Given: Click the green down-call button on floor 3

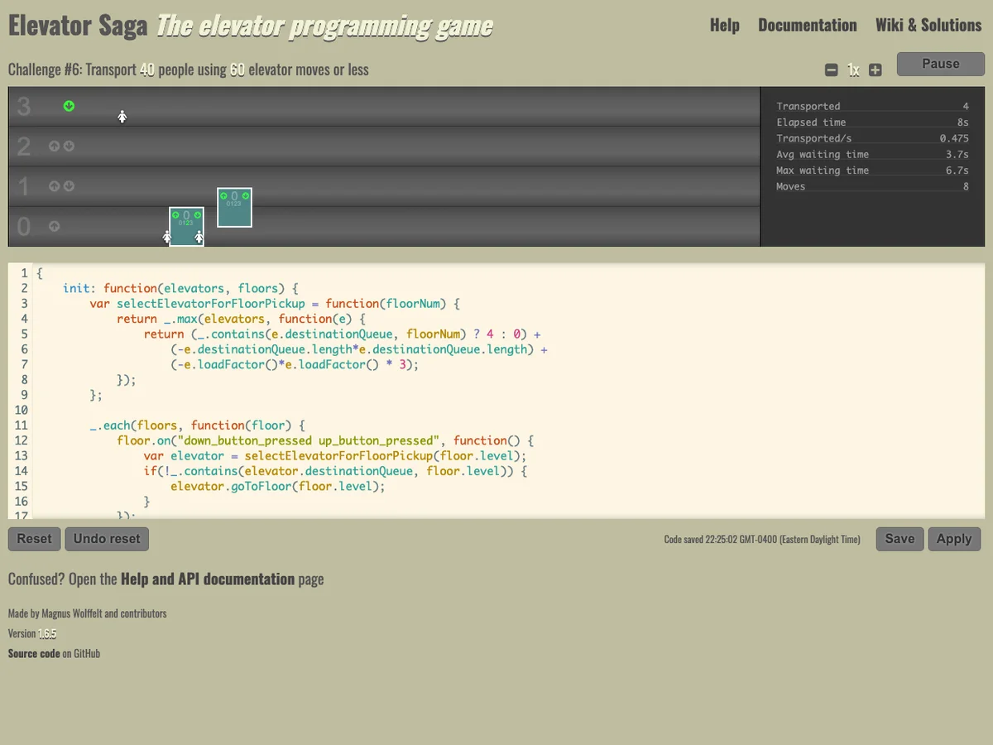Looking at the screenshot, I should pyautogui.click(x=69, y=106).
